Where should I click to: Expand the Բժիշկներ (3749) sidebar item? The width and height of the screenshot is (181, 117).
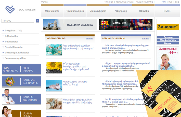click(x=13, y=31)
